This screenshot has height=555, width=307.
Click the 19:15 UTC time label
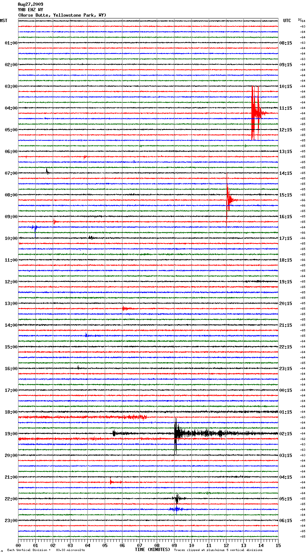coord(286,282)
